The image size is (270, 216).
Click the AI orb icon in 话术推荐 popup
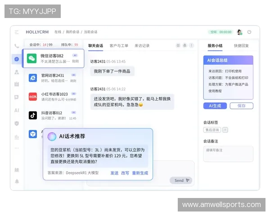tap(52, 137)
